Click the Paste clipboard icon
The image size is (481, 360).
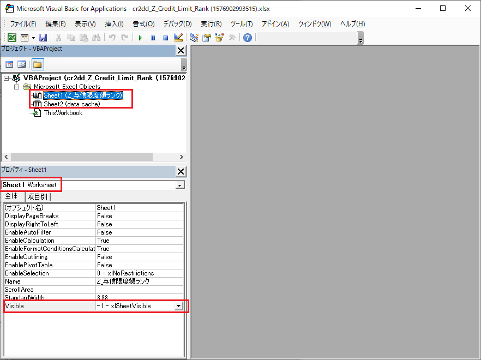pos(84,38)
